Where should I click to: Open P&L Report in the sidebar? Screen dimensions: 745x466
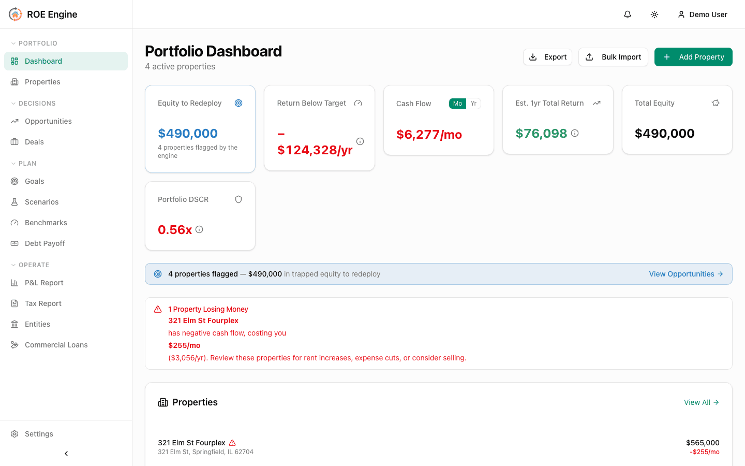[66, 283]
